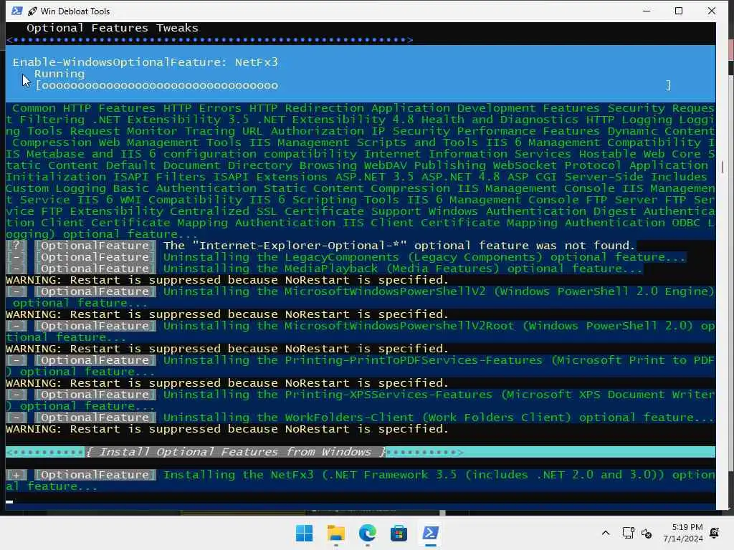Screen dimensions: 734x550
Task: Open File Explorer from the taskbar
Action: click(x=335, y=533)
